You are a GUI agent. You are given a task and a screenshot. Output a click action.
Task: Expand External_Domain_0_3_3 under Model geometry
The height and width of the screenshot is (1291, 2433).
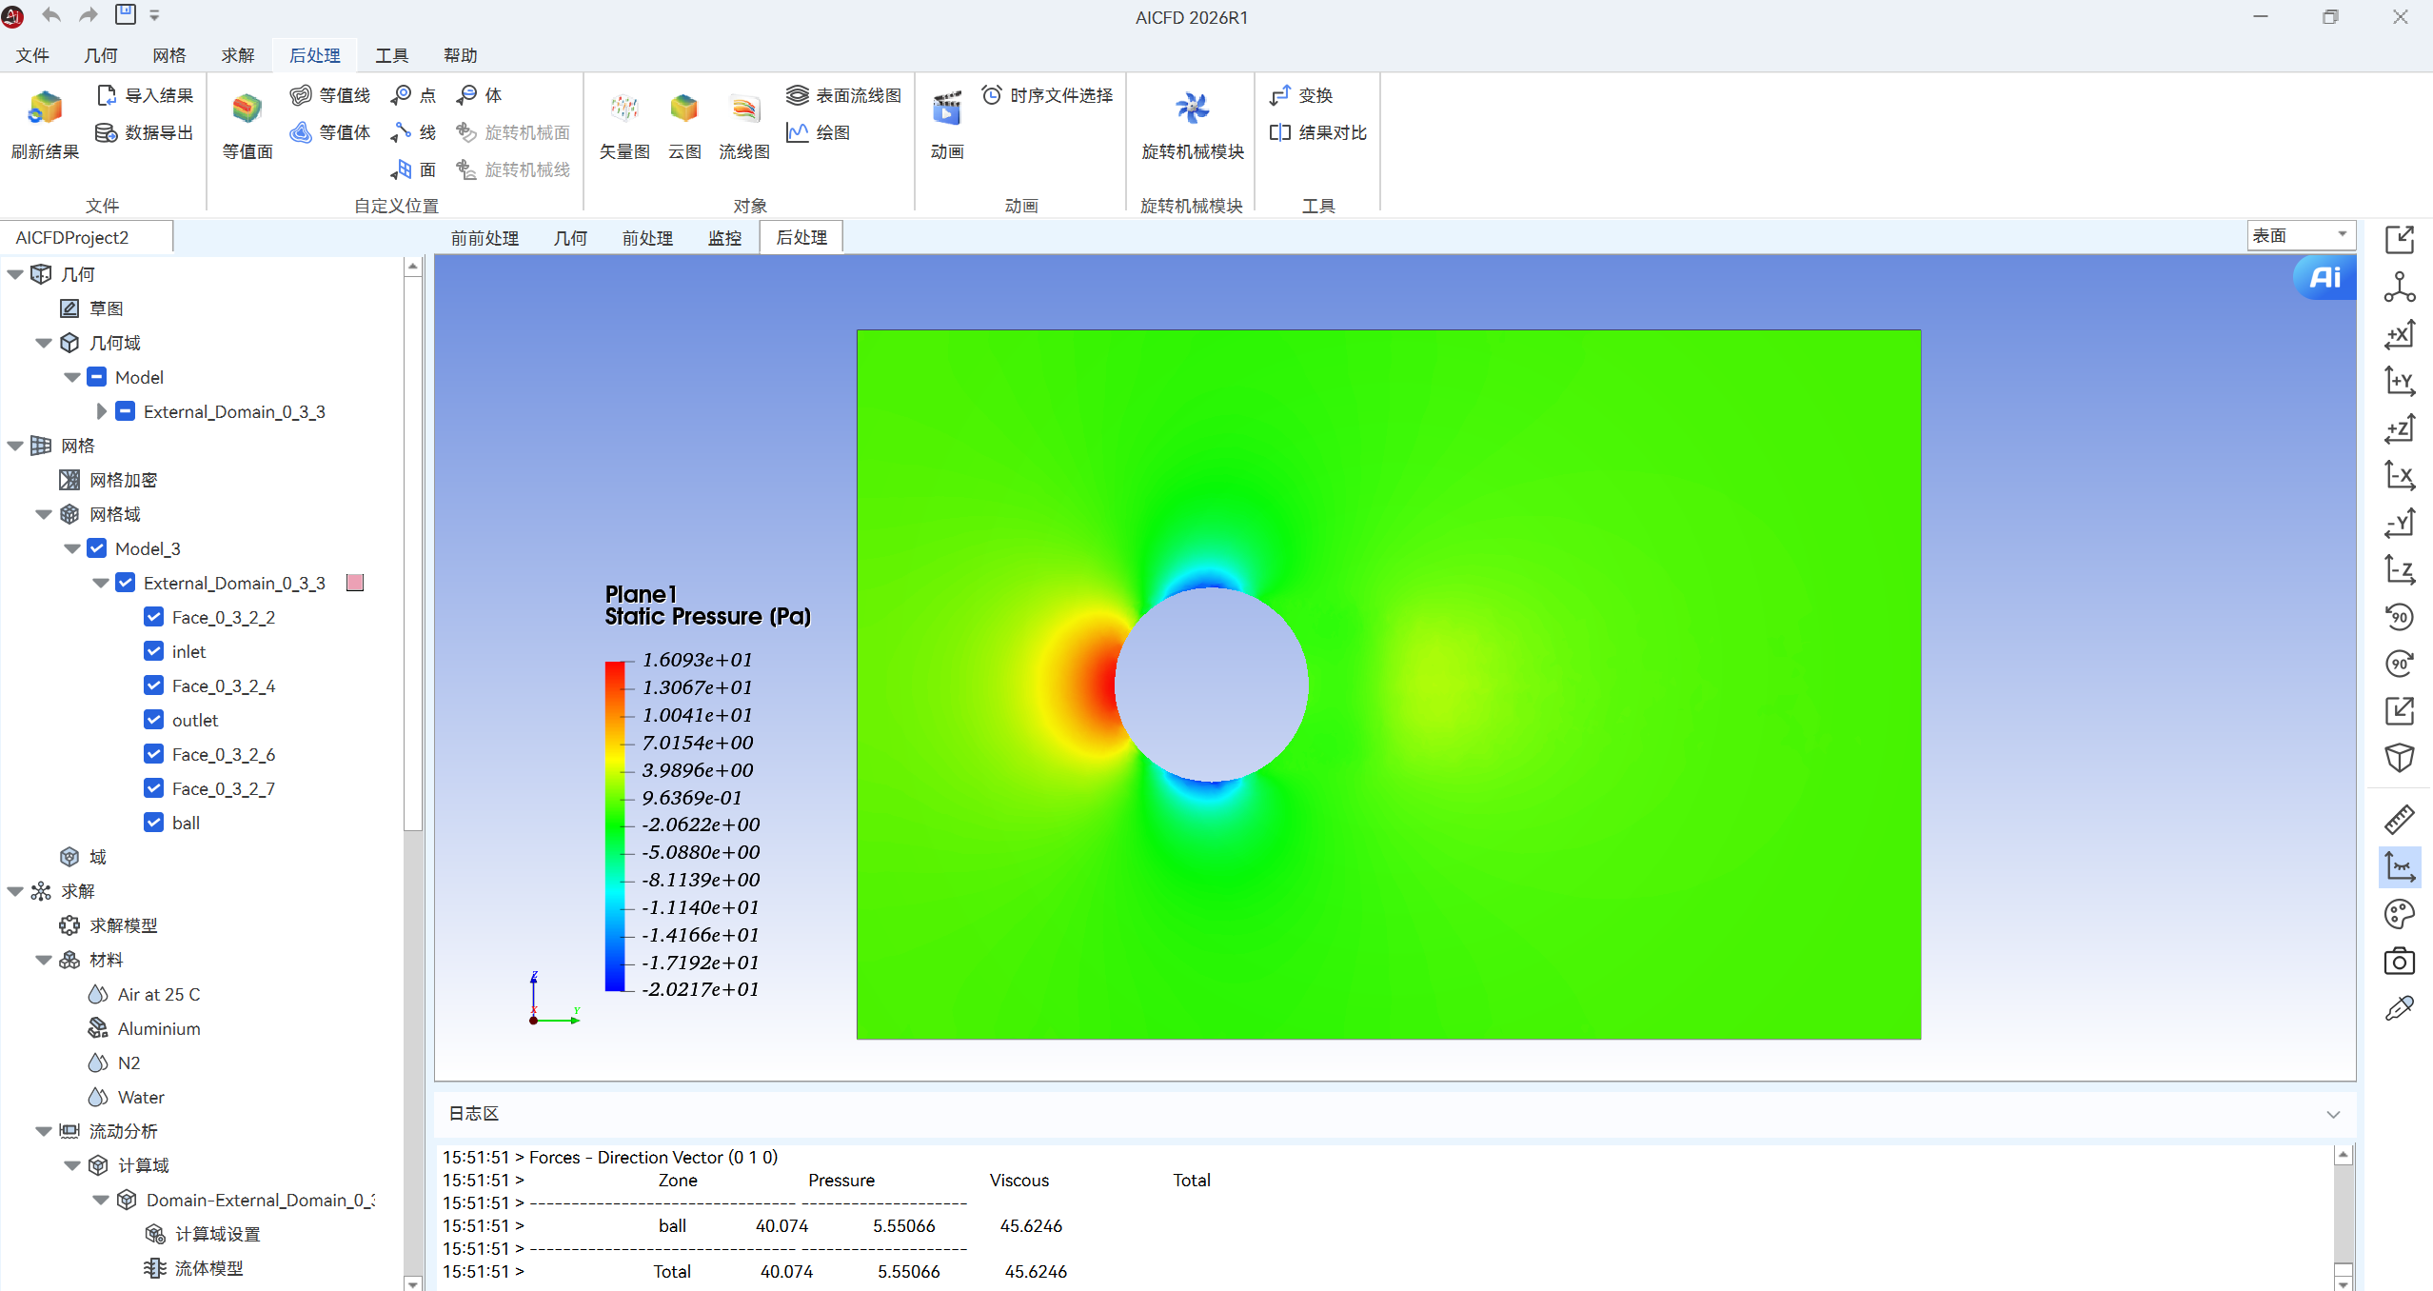tap(101, 411)
